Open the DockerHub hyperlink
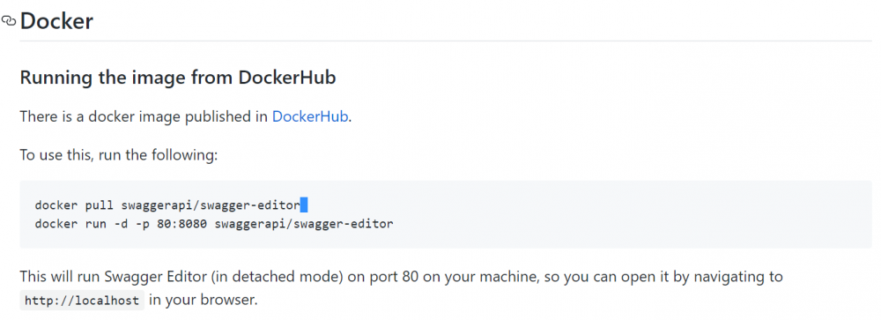This screenshot has height=320, width=881. click(310, 117)
